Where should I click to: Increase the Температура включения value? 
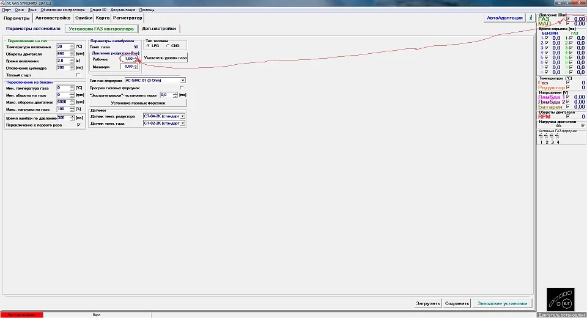[x=72, y=45]
